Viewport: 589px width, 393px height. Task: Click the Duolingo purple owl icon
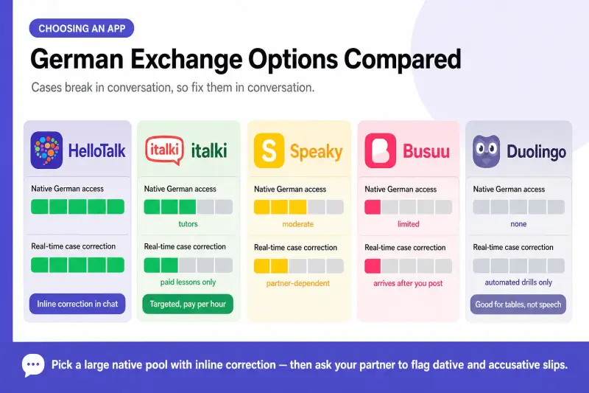pyautogui.click(x=487, y=151)
